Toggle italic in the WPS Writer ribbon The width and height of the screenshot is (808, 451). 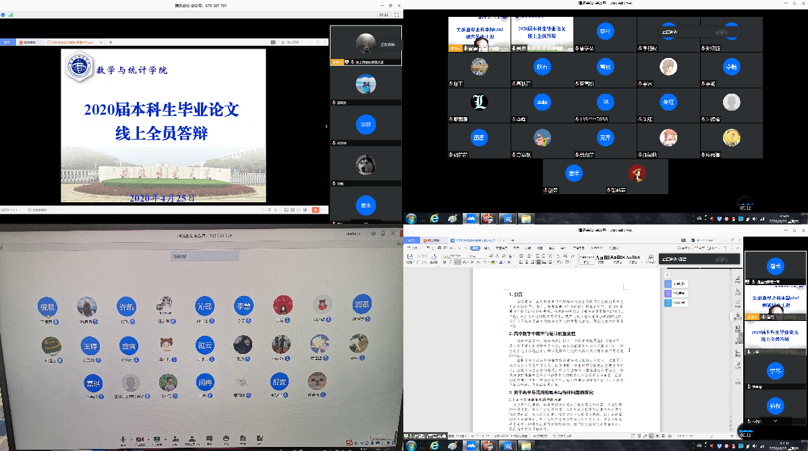[451, 262]
